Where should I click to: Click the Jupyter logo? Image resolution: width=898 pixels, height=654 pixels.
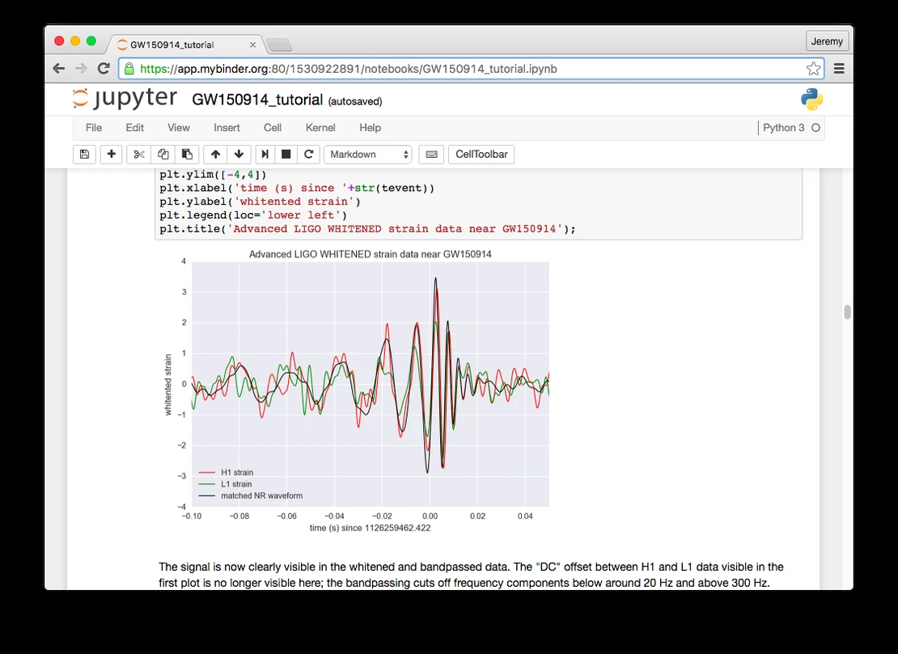click(125, 98)
